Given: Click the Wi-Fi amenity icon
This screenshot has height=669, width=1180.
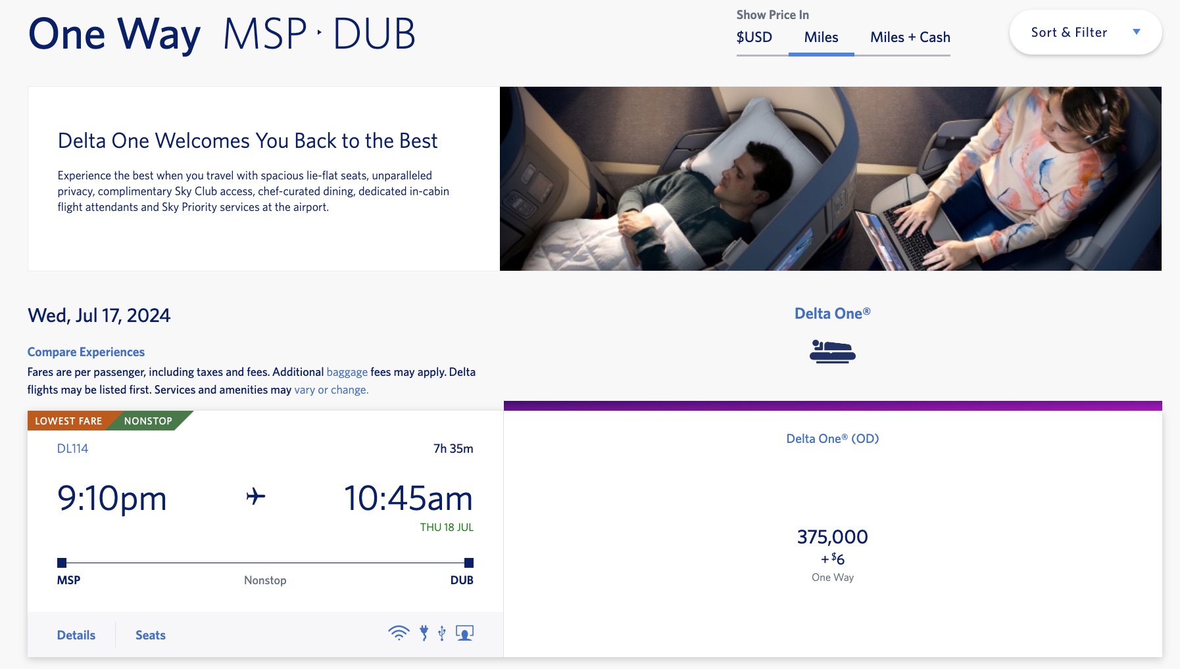Looking at the screenshot, I should [399, 633].
